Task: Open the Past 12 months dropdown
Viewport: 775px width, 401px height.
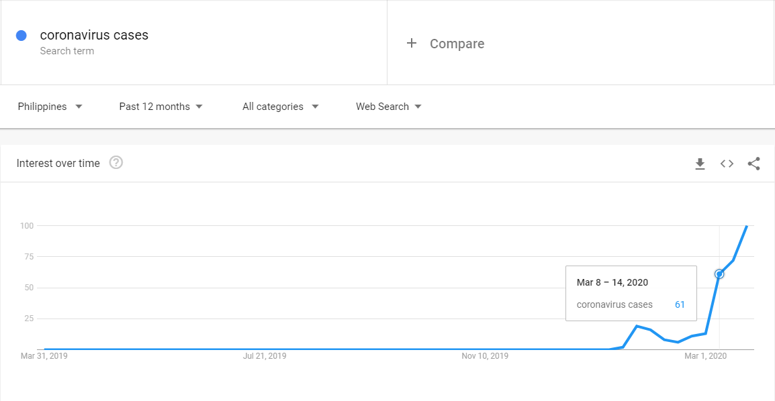Action: pos(161,107)
